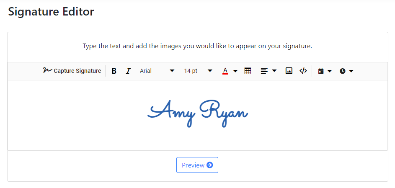Click the instruction text about signature images
The height and width of the screenshot is (188, 395).
tap(198, 46)
